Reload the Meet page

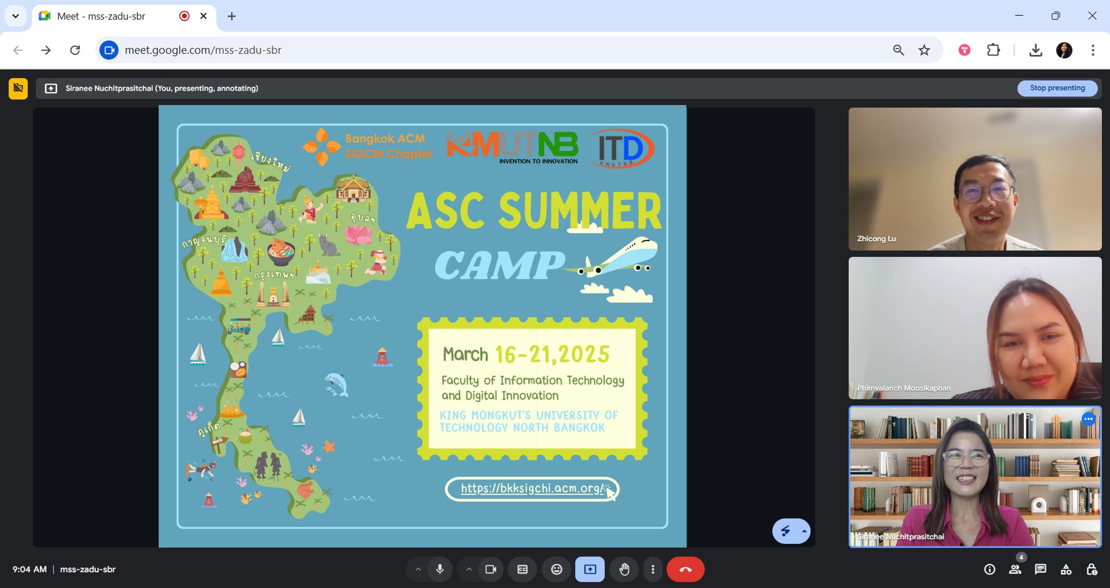click(75, 50)
